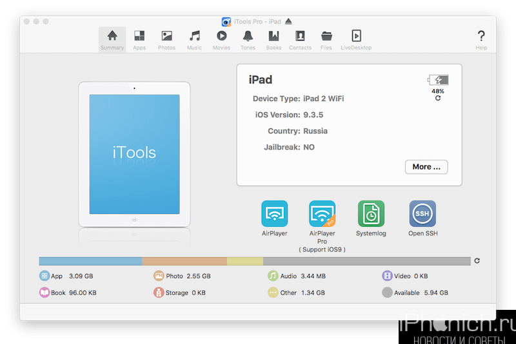
Task: Click yellow Other segment of storage bar
Action: (245, 261)
